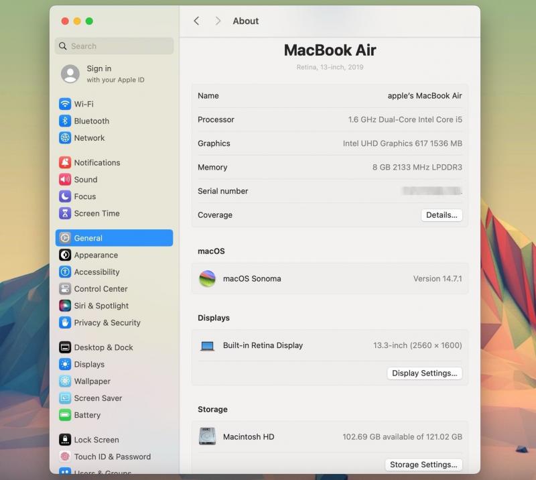Click the Notifications bell icon
The image size is (536, 480).
point(65,162)
